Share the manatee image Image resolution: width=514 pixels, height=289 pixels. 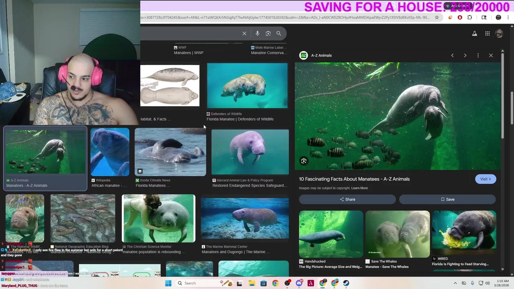[347, 199]
